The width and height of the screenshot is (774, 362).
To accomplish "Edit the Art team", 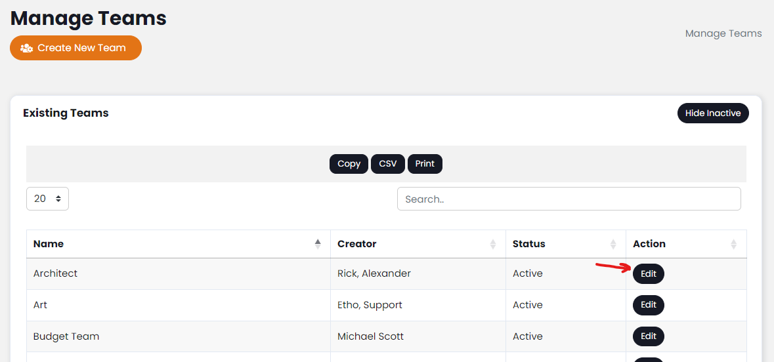I will coord(648,306).
